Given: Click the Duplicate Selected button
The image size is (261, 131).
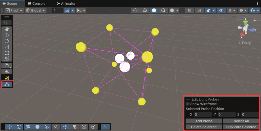Looking at the screenshot, I should click(x=241, y=127).
